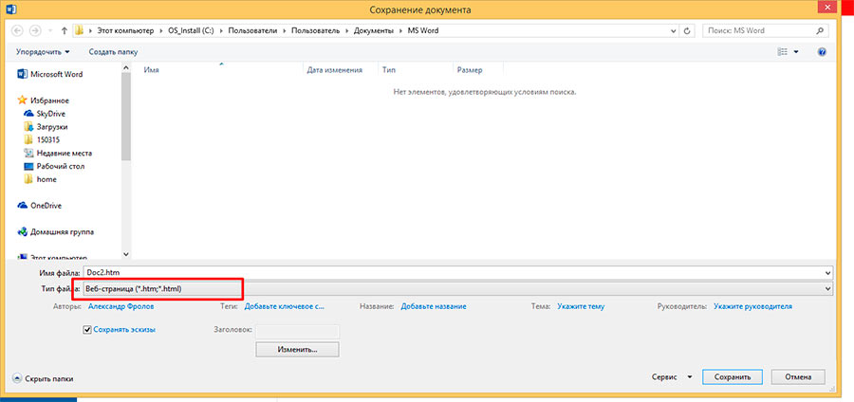Viewport: 854px width, 402px height.
Task: Click the Word icon beside Microsoft Word
Action: coord(23,74)
